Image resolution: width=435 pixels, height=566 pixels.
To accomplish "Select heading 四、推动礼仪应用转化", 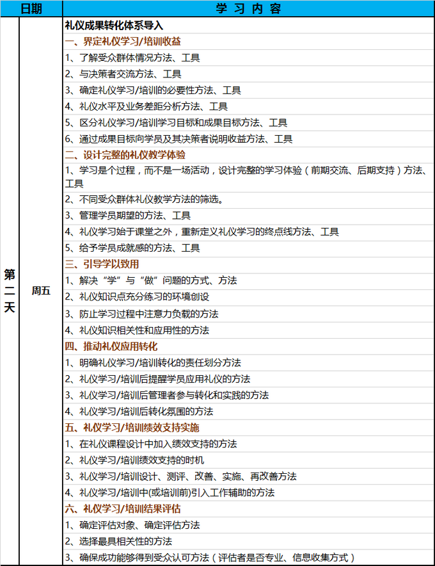I will [x=111, y=346].
